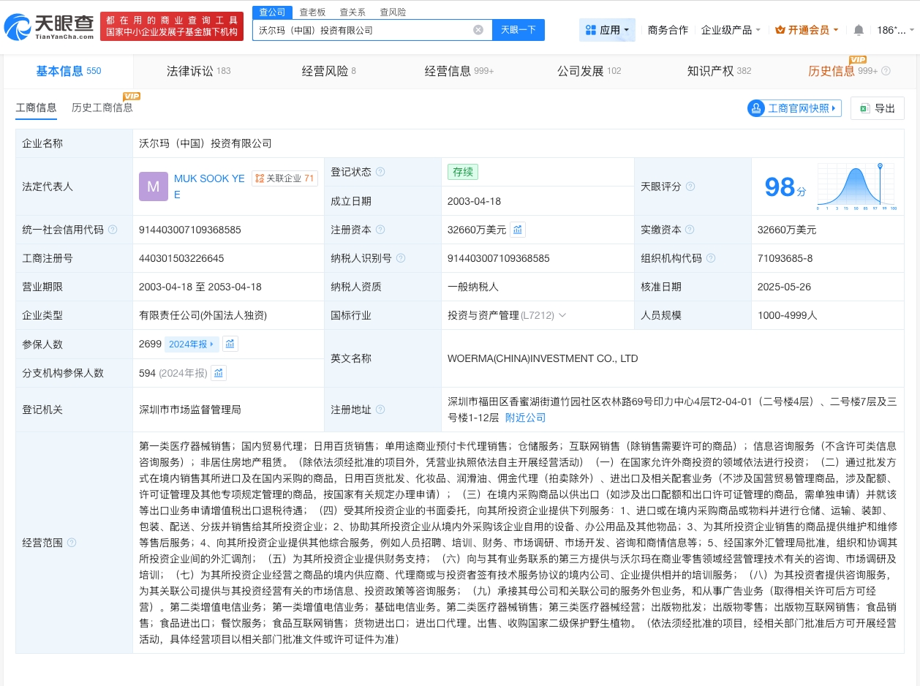The image size is (920, 686).
Task: Click the help icon next to 天眼评分
Action: click(690, 186)
